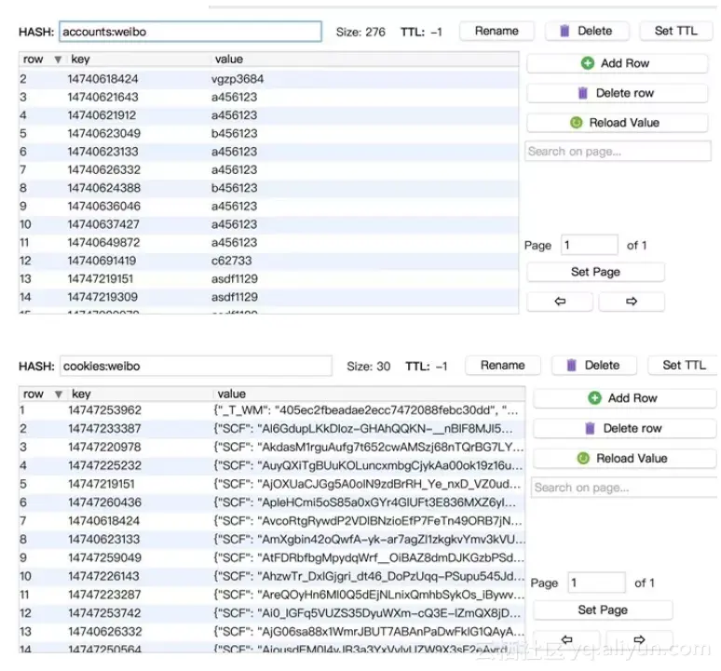The image size is (721, 671).
Task: Select key 14740626332 in cookies:weibo table
Action: [x=105, y=632]
